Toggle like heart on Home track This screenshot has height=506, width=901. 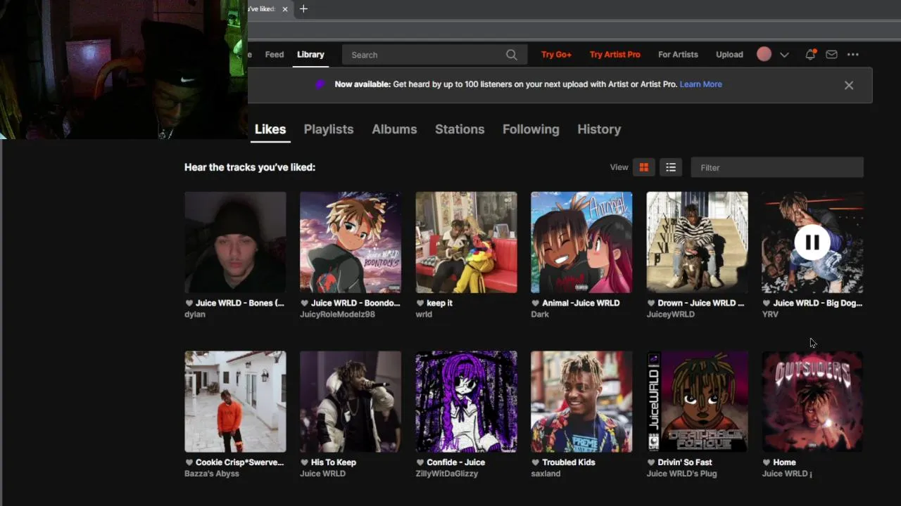(x=766, y=462)
